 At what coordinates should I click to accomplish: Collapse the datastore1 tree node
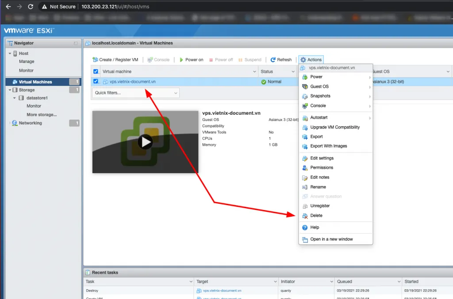(15, 98)
